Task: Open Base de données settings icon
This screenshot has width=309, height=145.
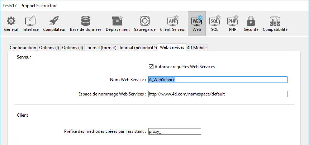Action: click(85, 22)
